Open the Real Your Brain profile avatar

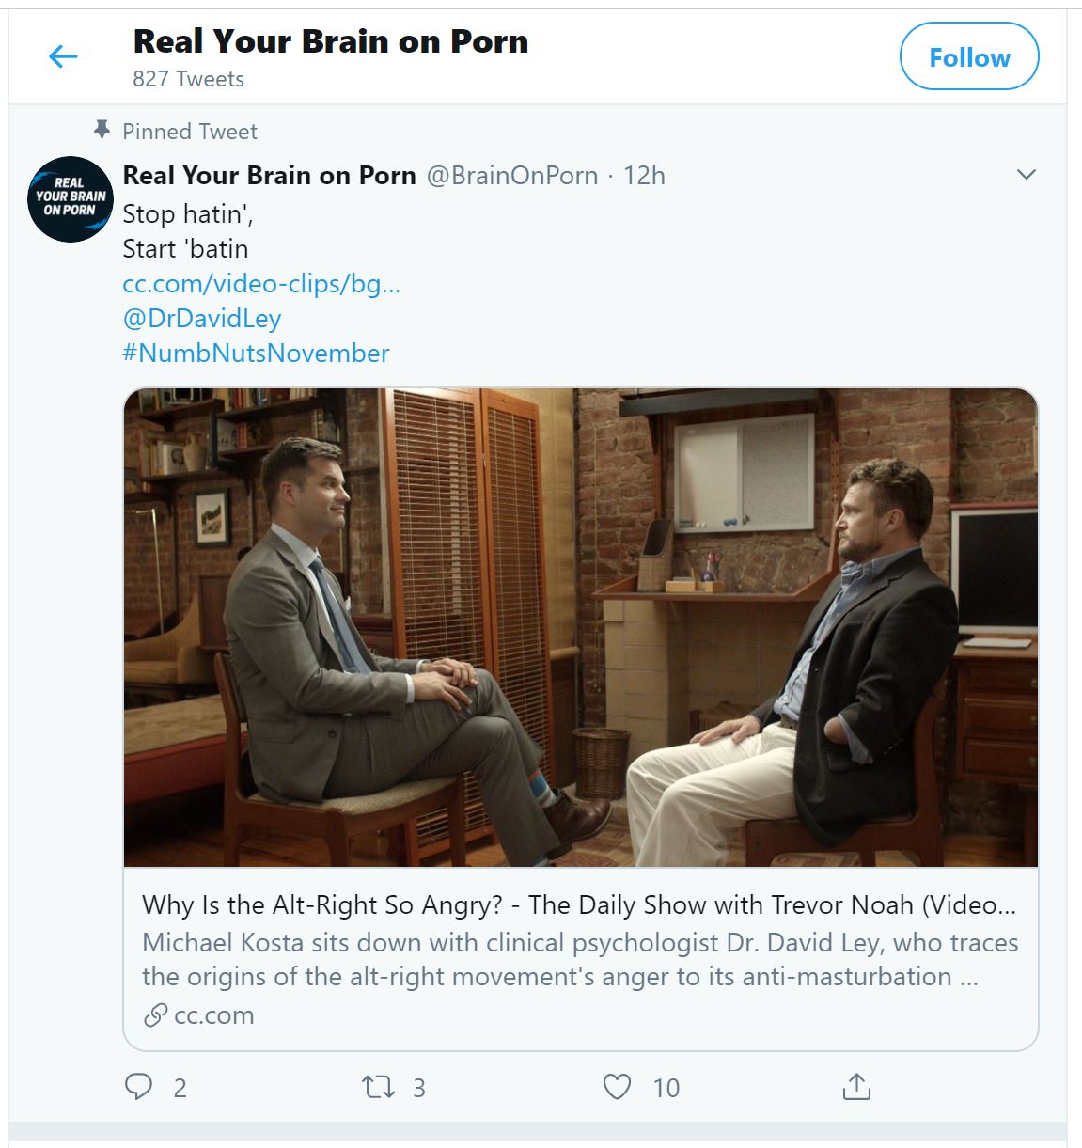point(71,198)
